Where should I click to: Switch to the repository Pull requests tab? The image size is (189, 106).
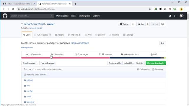click(43, 35)
